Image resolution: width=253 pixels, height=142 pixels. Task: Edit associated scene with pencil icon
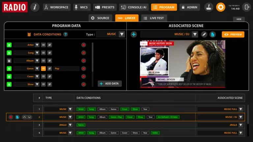click(204, 34)
